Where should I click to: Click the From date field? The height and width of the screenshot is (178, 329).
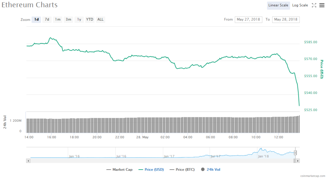[x=248, y=20]
